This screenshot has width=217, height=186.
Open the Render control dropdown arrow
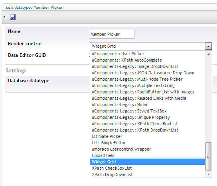pos(208,46)
